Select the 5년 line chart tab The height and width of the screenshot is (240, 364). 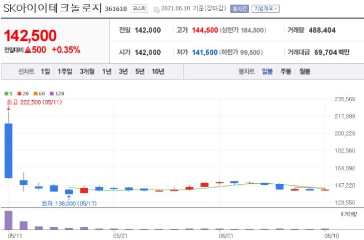click(140, 71)
